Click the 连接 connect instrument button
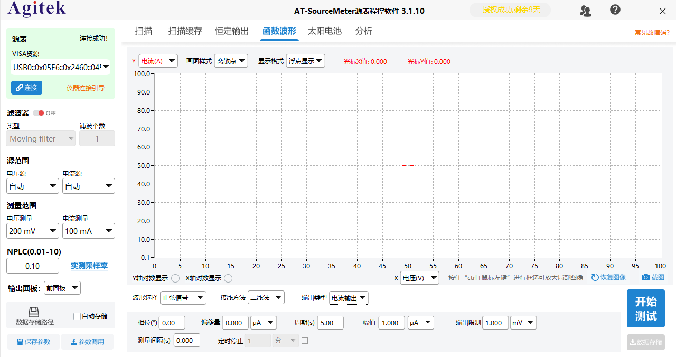 (26, 88)
